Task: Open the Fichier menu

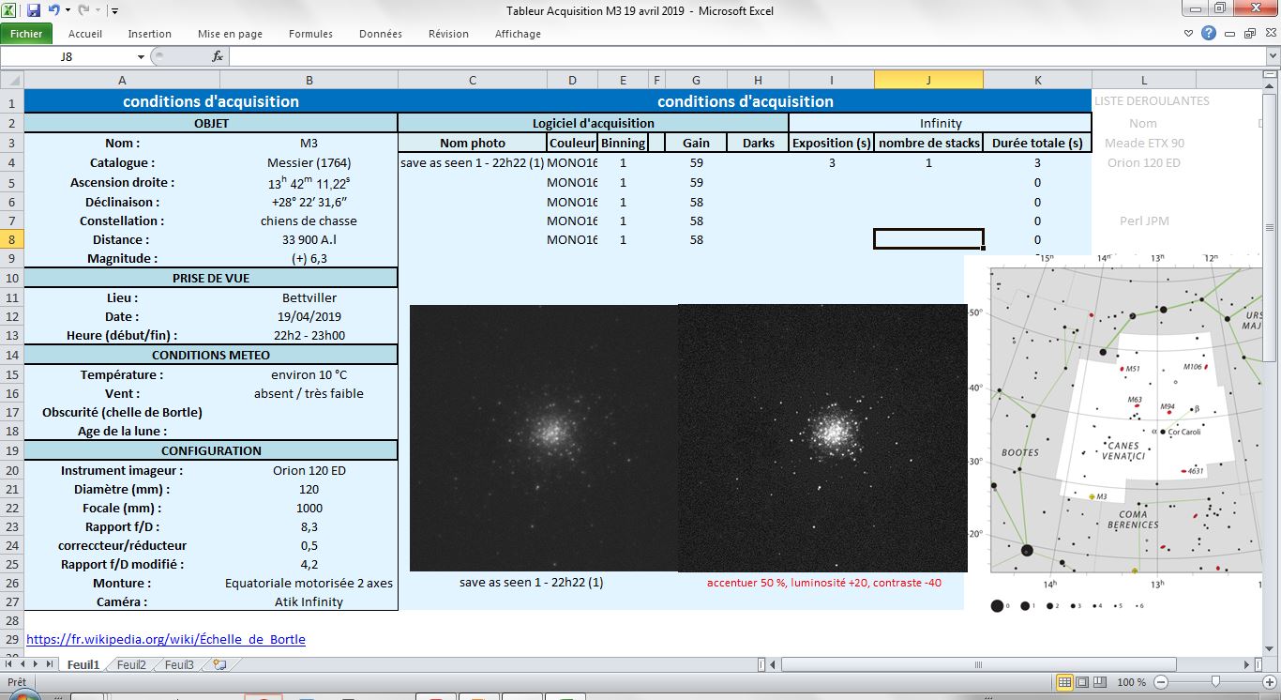Action: click(26, 33)
